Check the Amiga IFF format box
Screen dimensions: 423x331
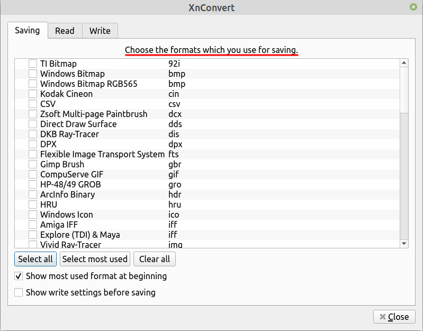point(33,225)
